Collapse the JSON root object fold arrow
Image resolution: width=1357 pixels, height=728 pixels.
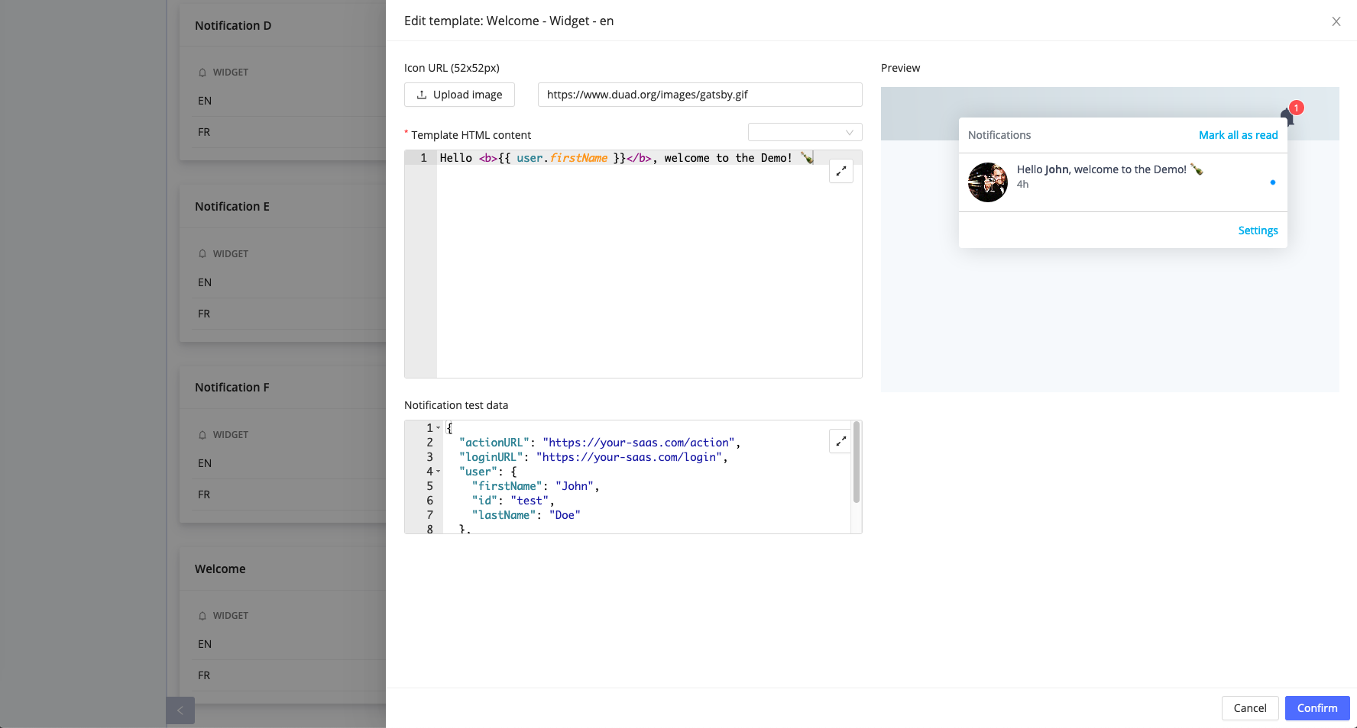tap(439, 428)
